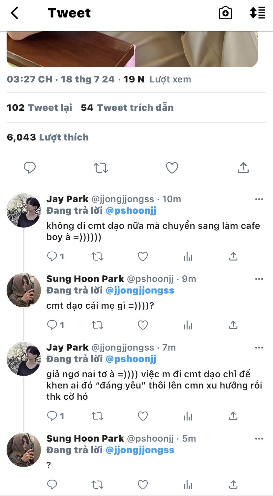Retweet Jay Park's 7m reply
The height and width of the screenshot is (496, 273).
click(97, 416)
